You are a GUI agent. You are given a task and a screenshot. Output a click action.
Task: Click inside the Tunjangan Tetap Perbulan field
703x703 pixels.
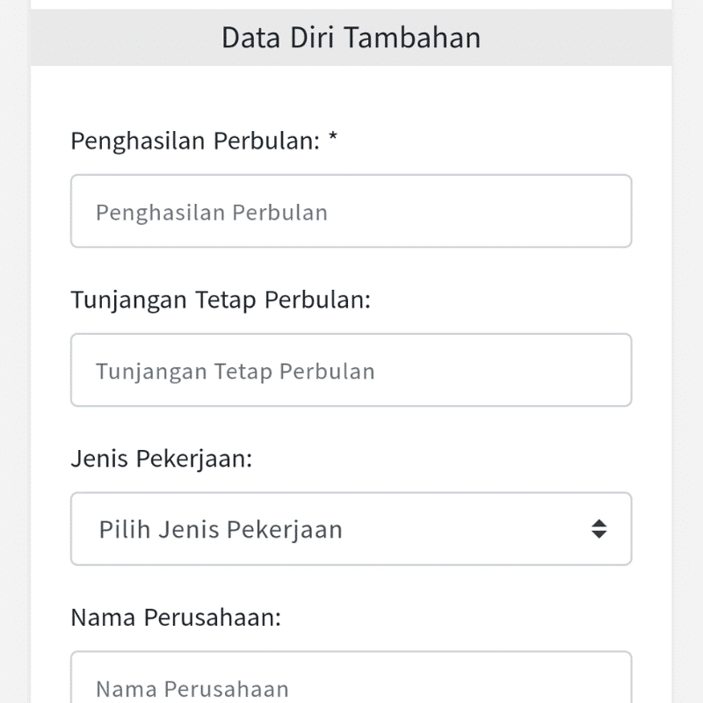351,370
